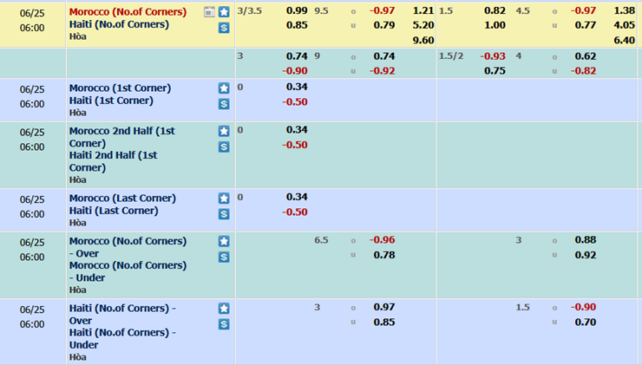Select handicap 3 odds 0.74

(297, 56)
